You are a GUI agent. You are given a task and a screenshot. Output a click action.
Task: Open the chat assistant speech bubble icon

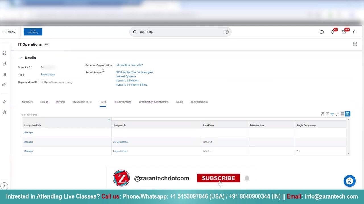(322, 32)
